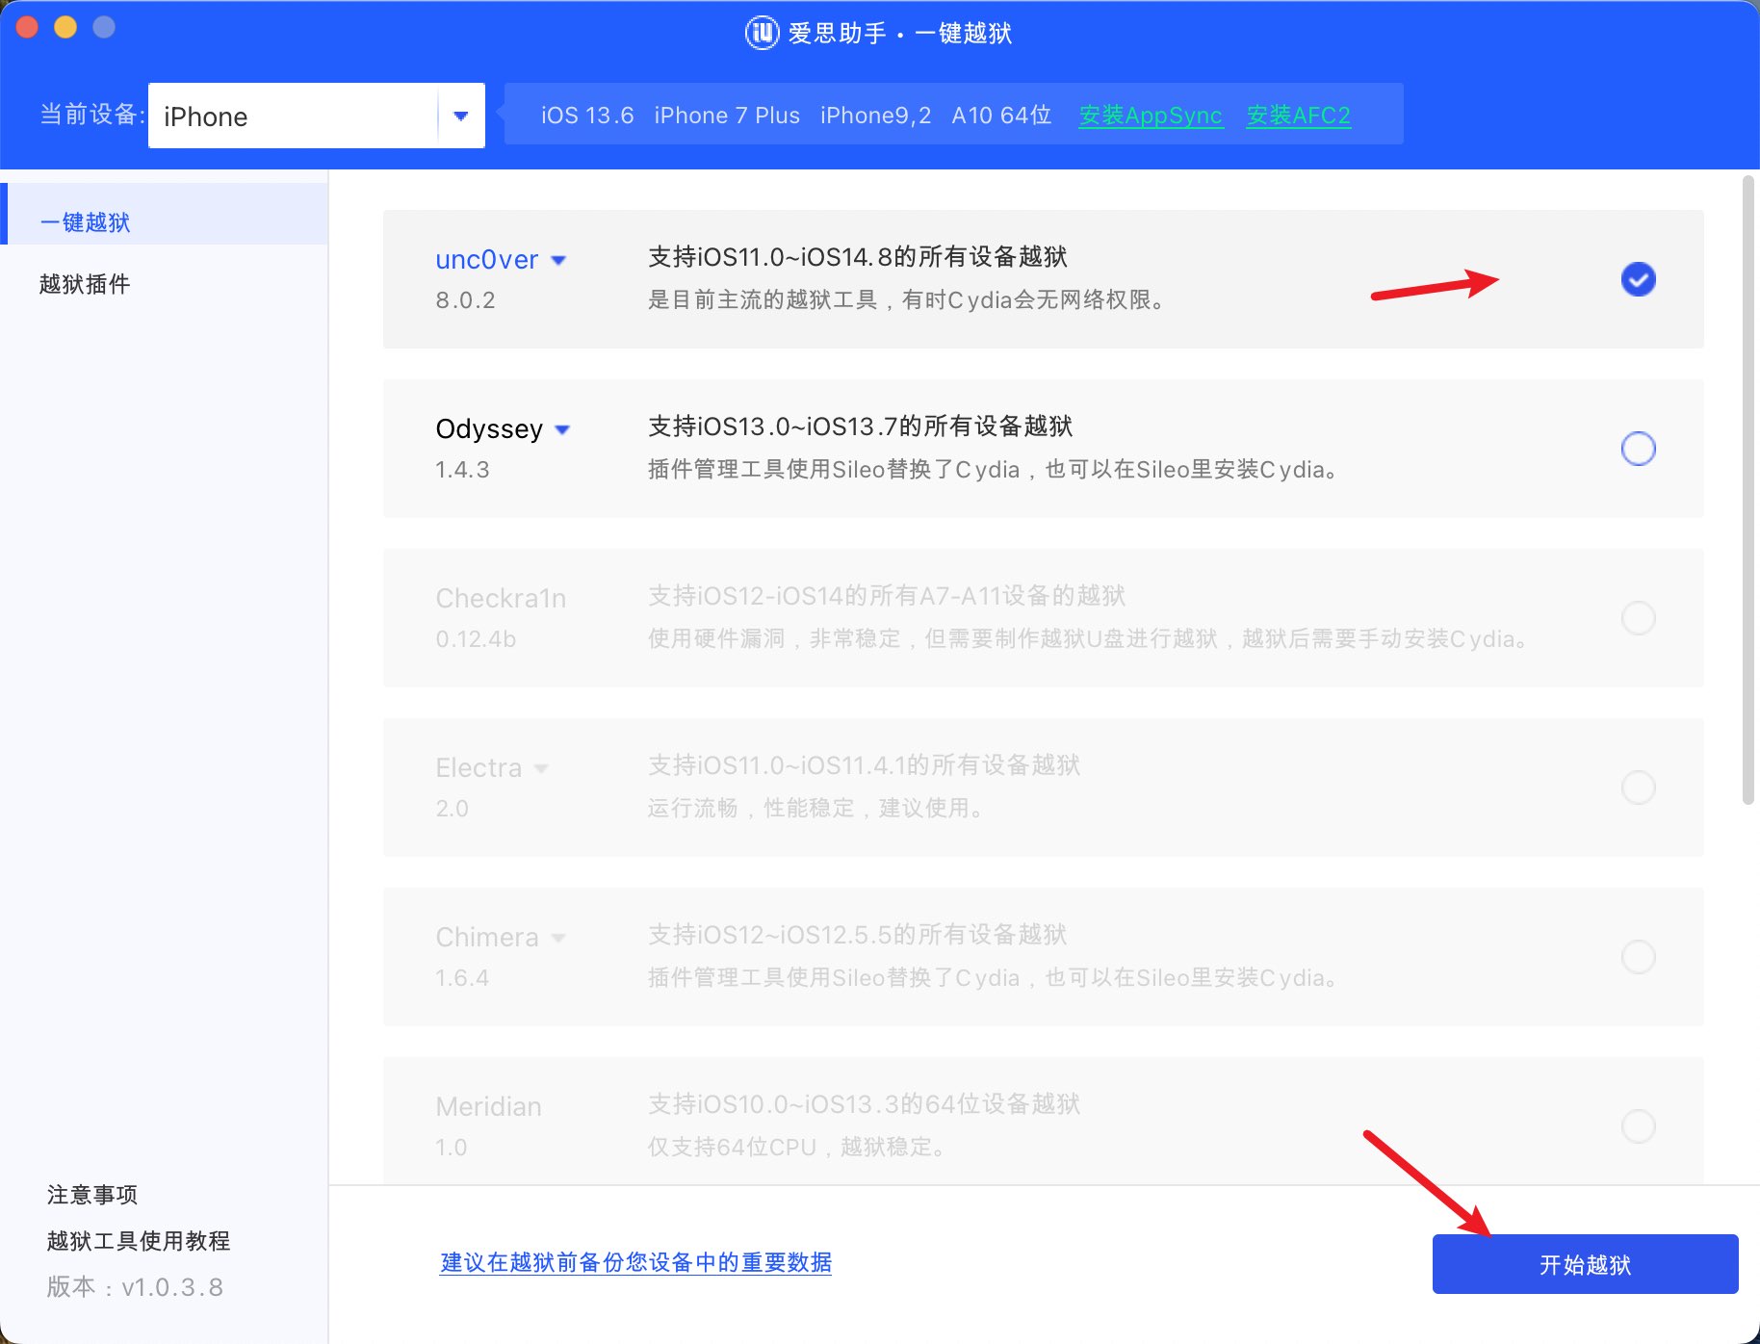
Task: Expand the unc0ver version dropdown arrow
Action: tap(558, 261)
